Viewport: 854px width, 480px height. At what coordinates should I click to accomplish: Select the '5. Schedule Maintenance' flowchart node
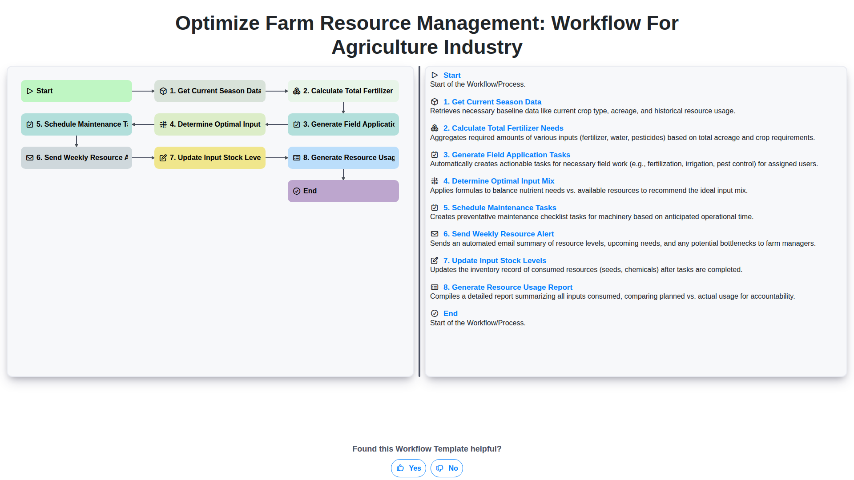[x=77, y=124]
